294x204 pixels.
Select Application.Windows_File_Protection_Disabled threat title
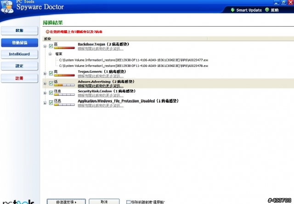(x=128, y=101)
